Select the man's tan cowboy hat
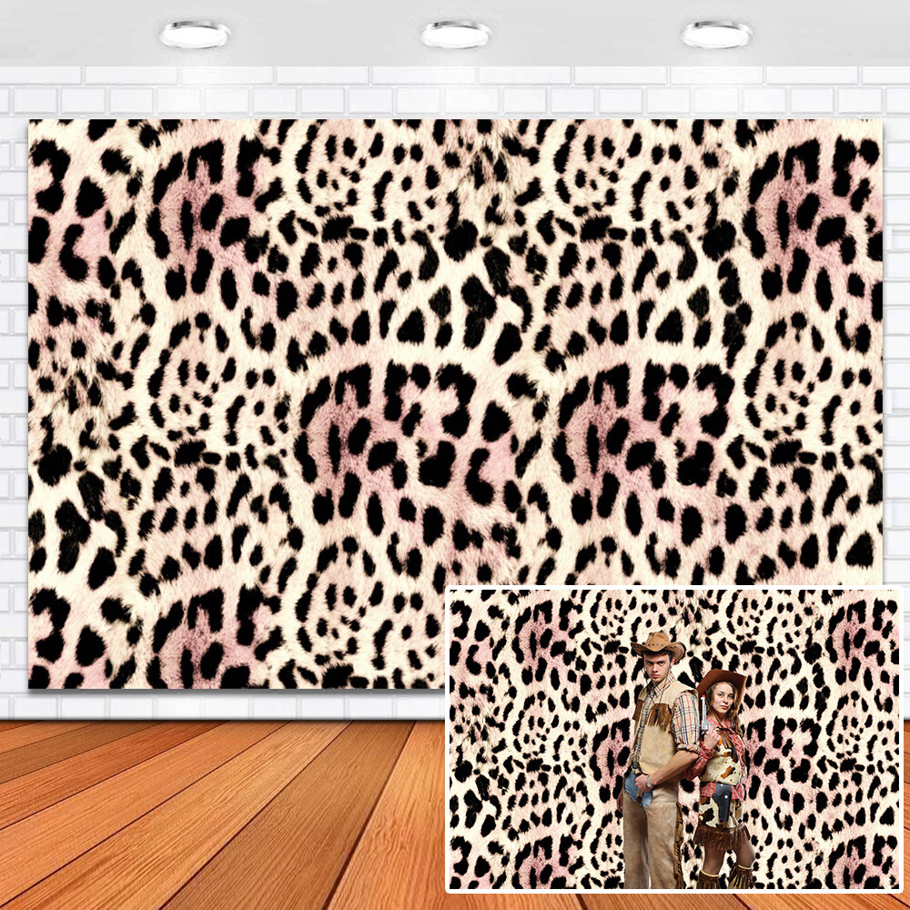 658,645
